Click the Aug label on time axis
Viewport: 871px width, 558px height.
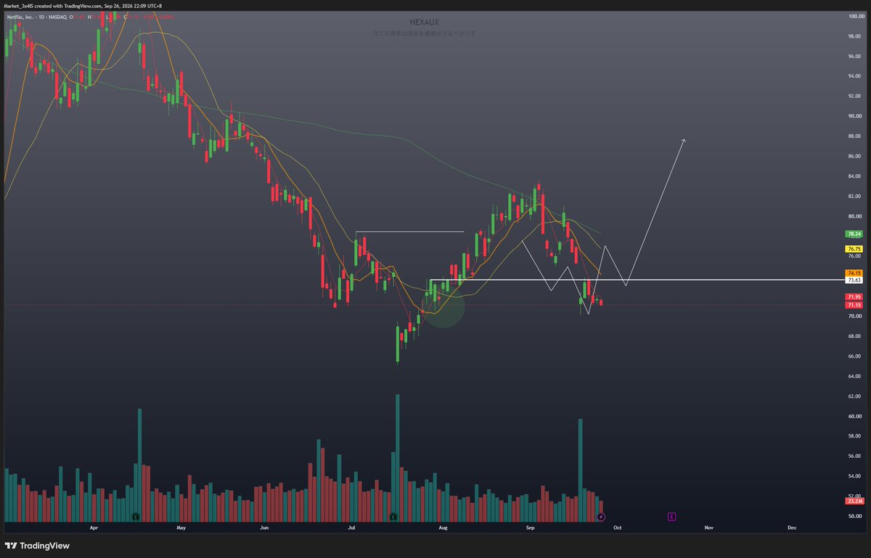(442, 528)
